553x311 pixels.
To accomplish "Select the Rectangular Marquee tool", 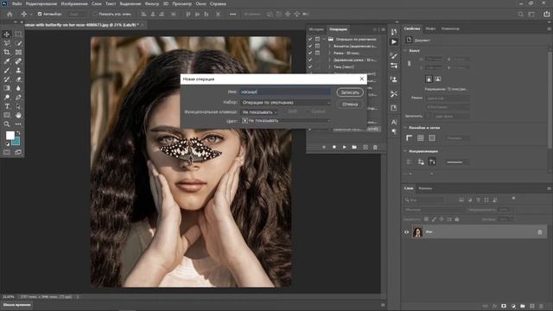I will [18, 35].
